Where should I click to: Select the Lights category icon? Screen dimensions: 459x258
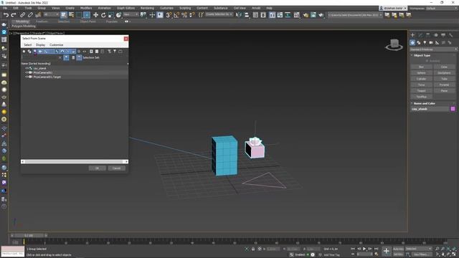425,43
